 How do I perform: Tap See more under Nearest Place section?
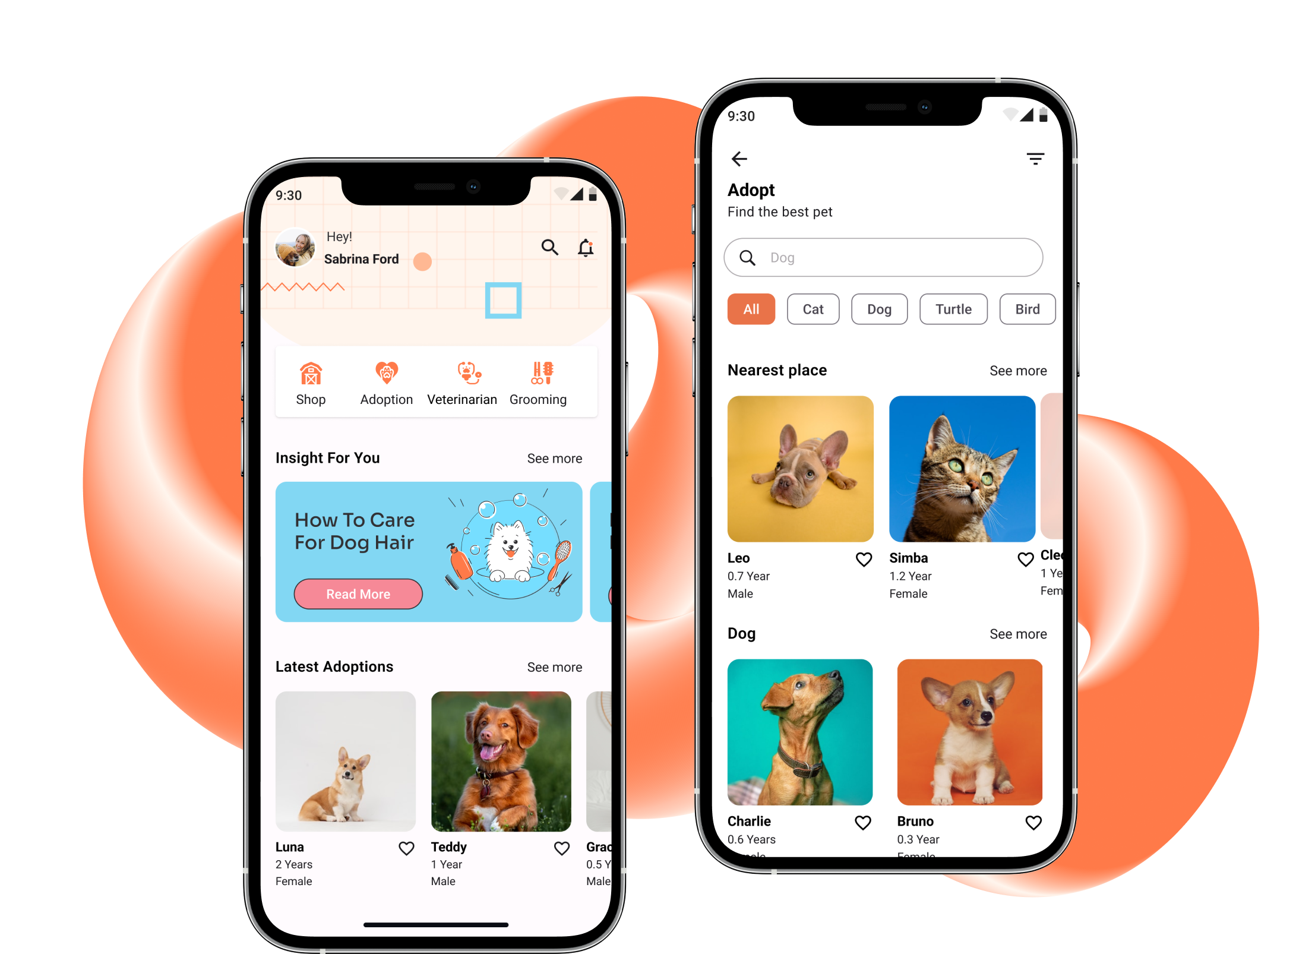pos(1018,369)
